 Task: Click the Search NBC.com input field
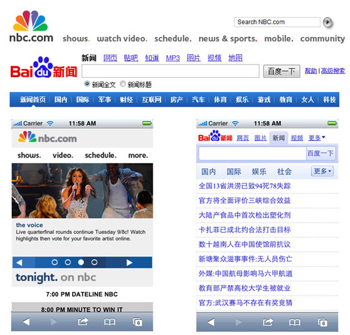(277, 22)
